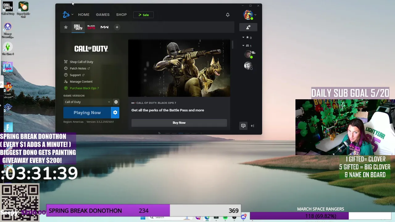Open the SHOP tab
This screenshot has height=222, width=395.
pyautogui.click(x=121, y=15)
